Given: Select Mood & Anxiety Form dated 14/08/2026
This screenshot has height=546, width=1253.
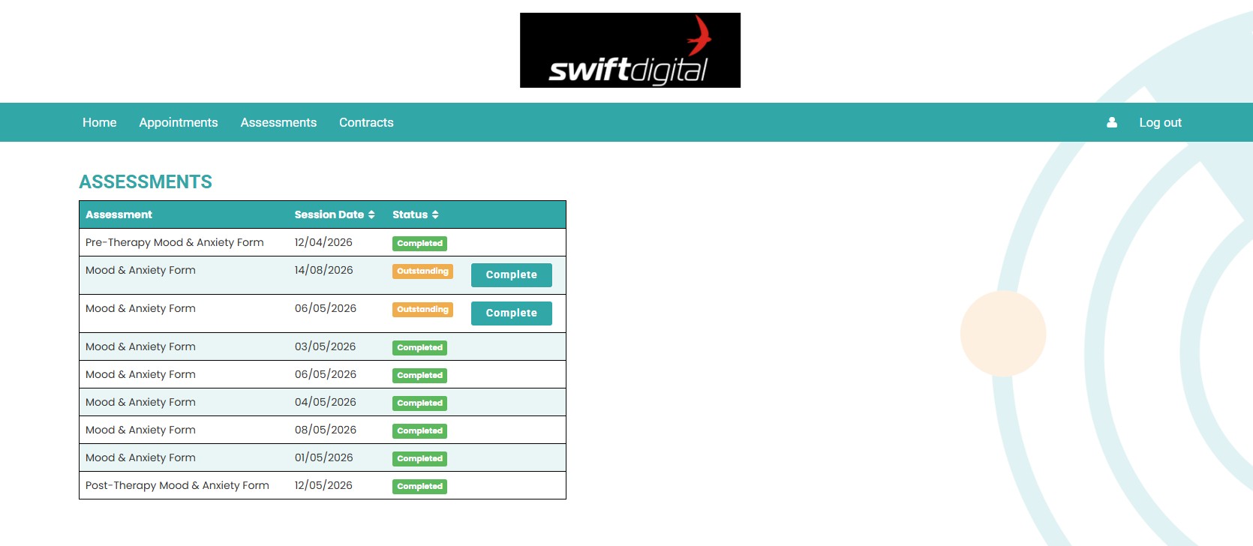Looking at the screenshot, I should [x=140, y=270].
